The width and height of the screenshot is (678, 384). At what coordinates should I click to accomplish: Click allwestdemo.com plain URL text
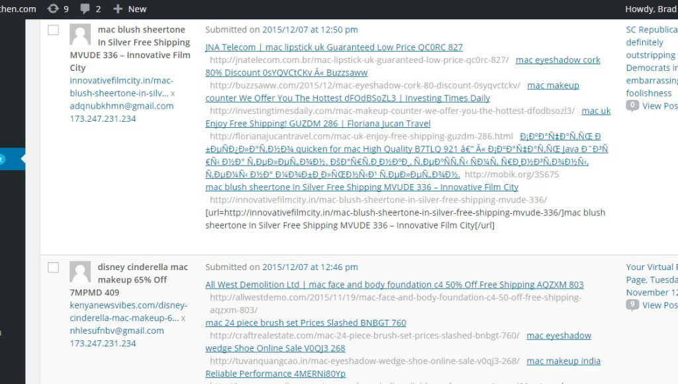[395, 304]
